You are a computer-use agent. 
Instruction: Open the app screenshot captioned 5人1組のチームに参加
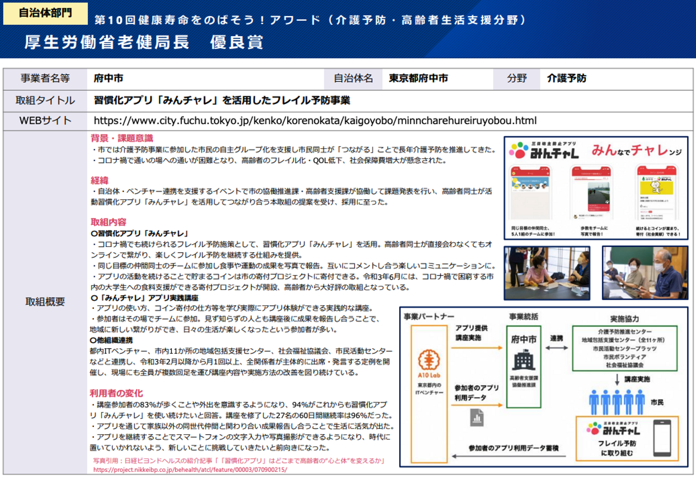click(531, 193)
